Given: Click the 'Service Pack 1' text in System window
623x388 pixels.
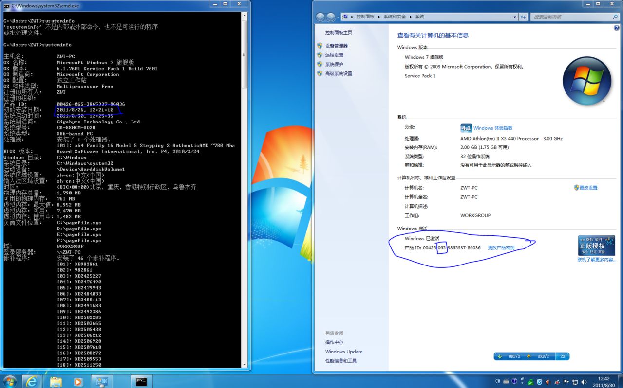Looking at the screenshot, I should (420, 76).
